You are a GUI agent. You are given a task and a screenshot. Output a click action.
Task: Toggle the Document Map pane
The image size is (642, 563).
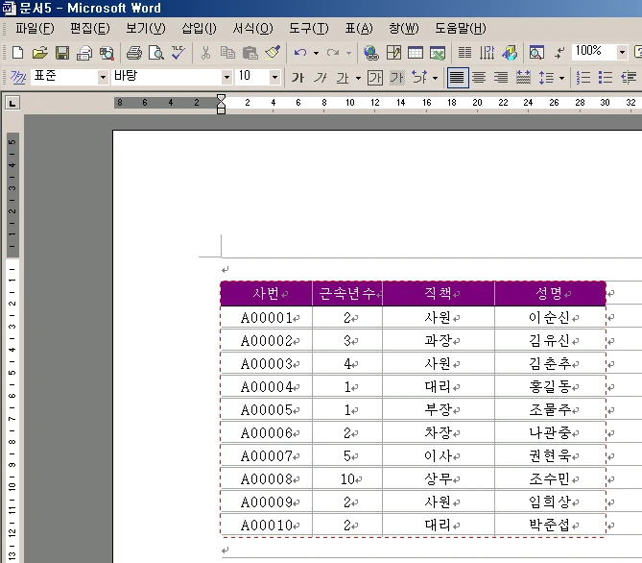pos(536,53)
